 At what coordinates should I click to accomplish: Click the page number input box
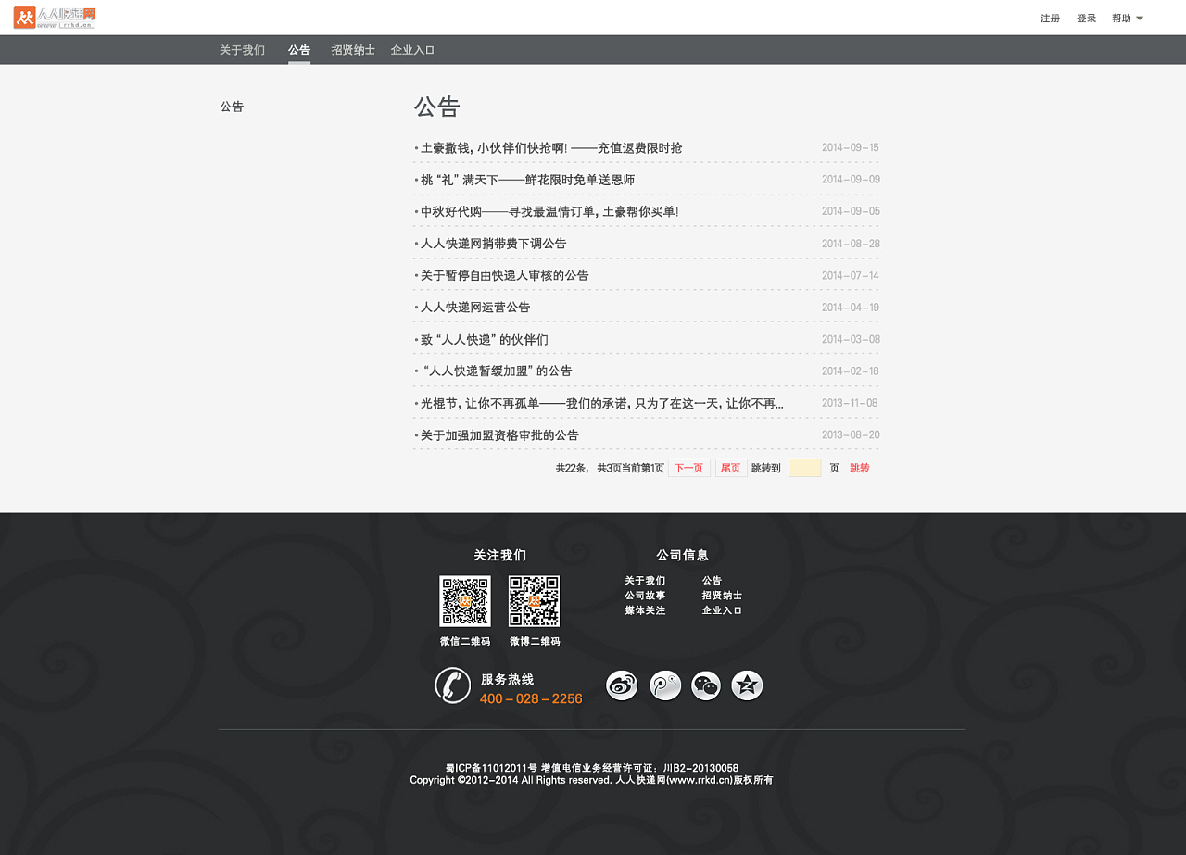tap(804, 468)
